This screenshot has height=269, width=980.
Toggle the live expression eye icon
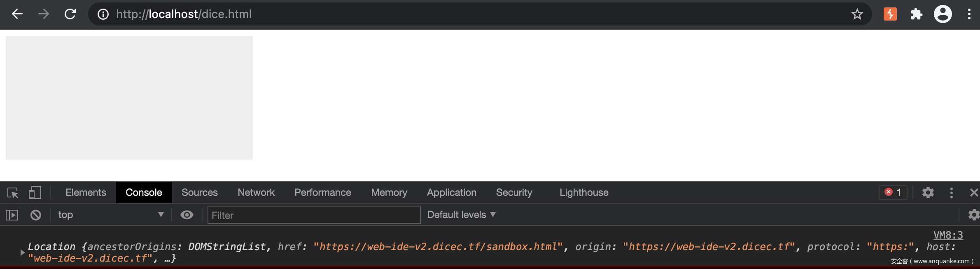click(x=187, y=215)
